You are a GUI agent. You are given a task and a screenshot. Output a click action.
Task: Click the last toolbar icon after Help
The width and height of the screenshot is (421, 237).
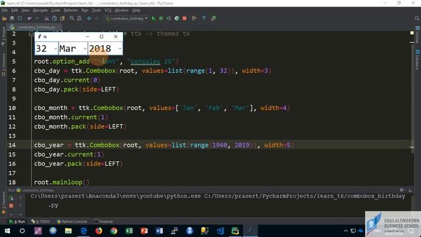pyautogui.click(x=213, y=18)
